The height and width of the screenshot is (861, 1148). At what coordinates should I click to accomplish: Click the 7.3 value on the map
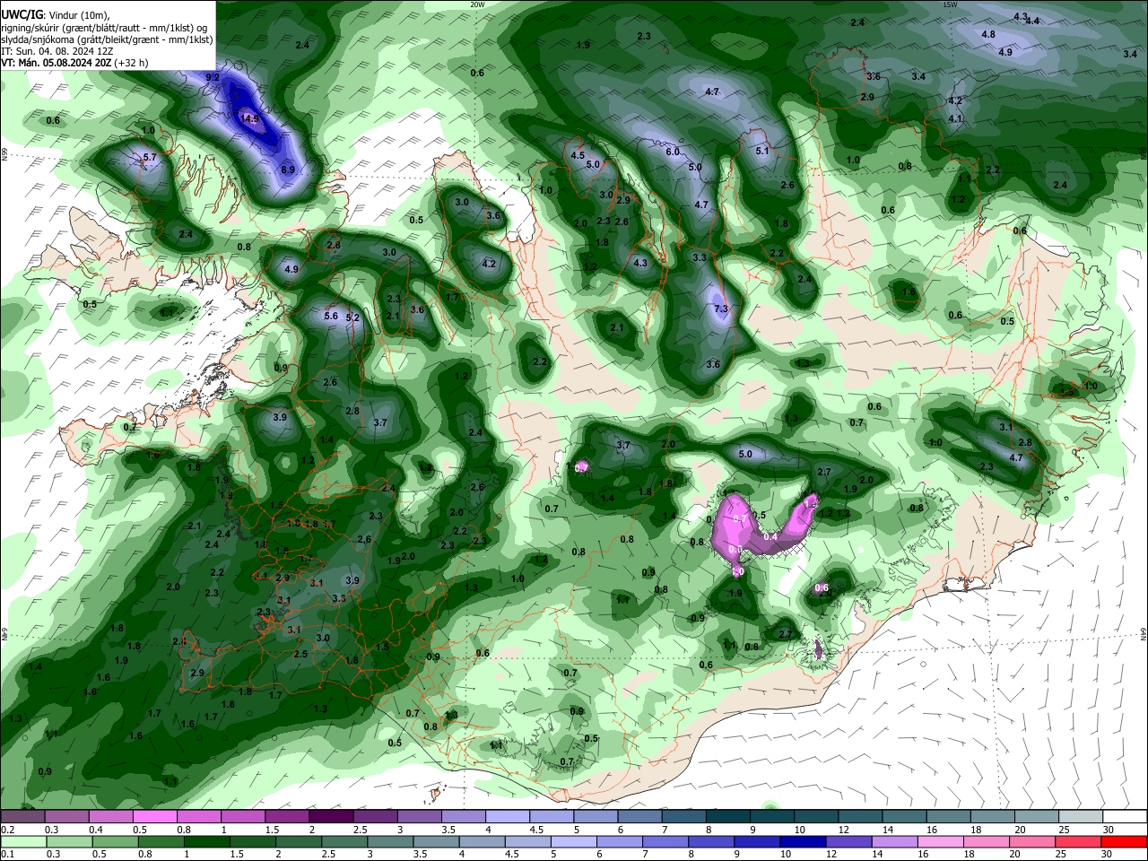pos(720,309)
